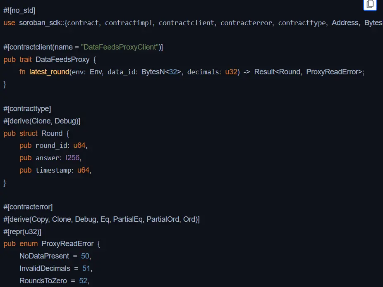Screen dimensions: 383x287
Task: Click the '#[repr(u32)]' attribute line
Action: pyautogui.click(x=22, y=232)
